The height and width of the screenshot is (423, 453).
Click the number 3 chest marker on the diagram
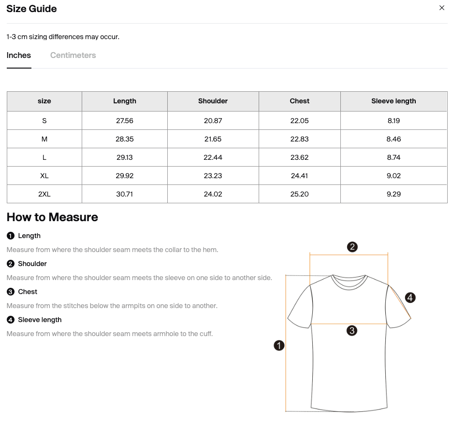coord(352,331)
